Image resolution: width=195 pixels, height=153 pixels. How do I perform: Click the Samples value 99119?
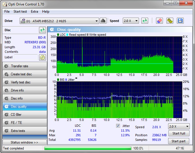pyautogui.click(x=157, y=140)
